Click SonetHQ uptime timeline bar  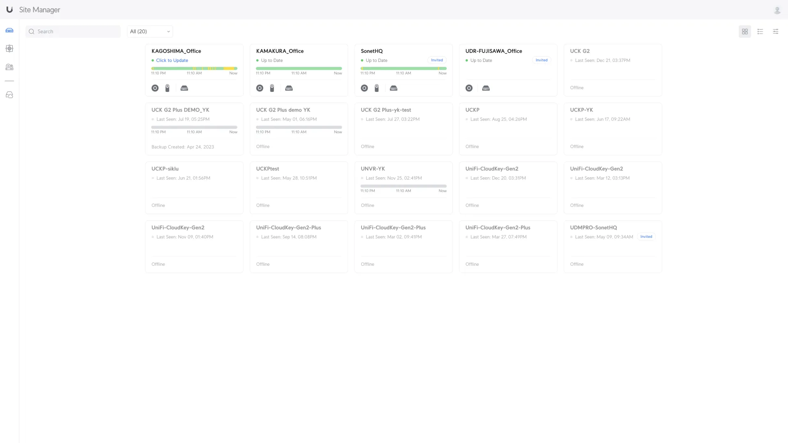pos(403,69)
